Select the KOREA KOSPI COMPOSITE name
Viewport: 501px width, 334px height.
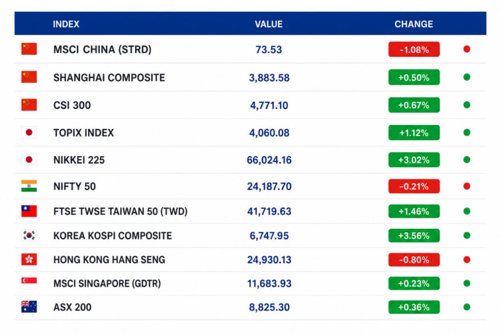(113, 236)
